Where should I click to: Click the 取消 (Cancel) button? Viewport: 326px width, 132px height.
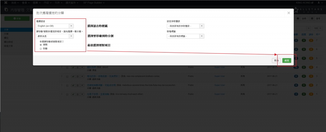(276, 60)
